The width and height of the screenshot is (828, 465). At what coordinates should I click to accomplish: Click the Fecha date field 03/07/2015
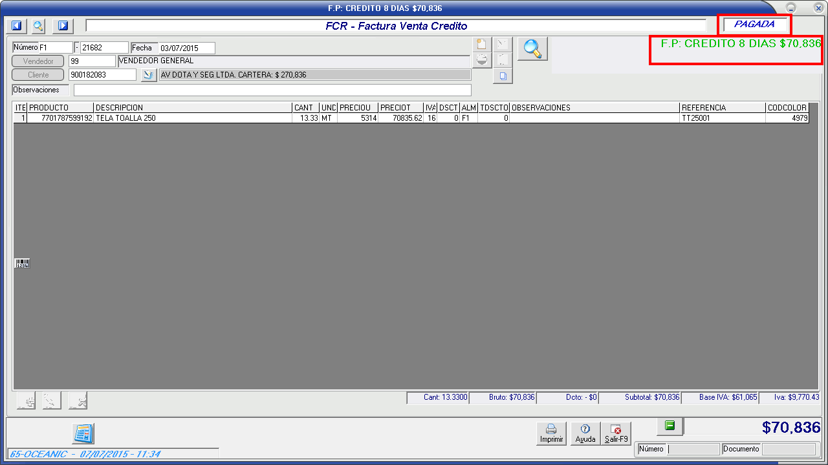[x=186, y=48]
